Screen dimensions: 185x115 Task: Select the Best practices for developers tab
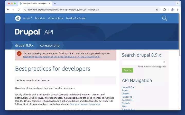[x=35, y=3]
